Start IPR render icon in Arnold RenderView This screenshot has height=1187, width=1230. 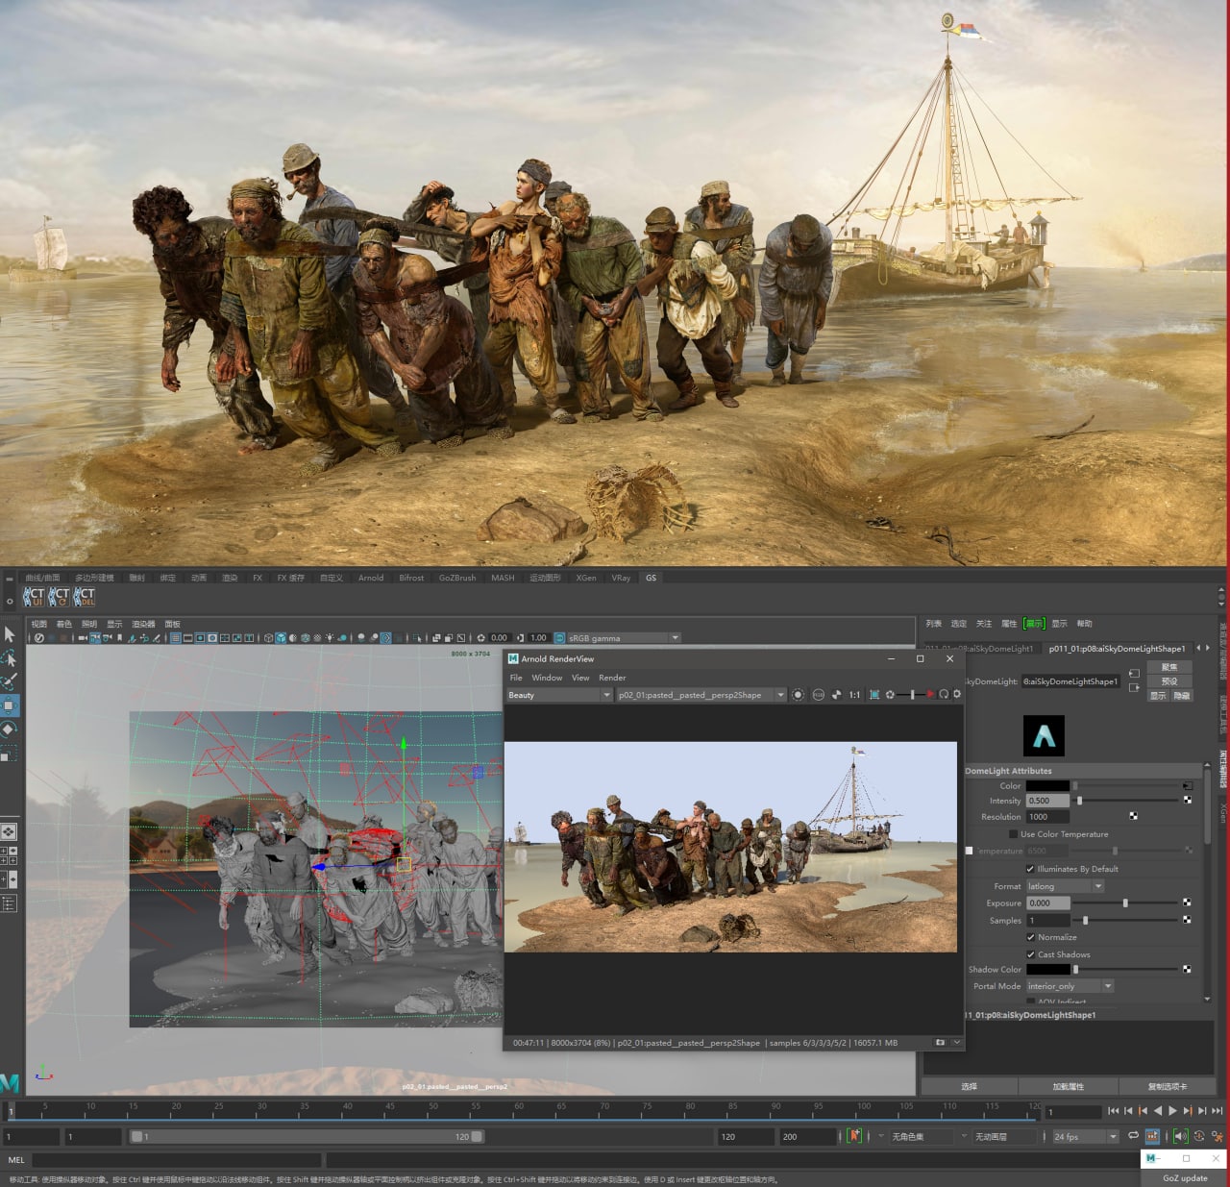coord(798,695)
